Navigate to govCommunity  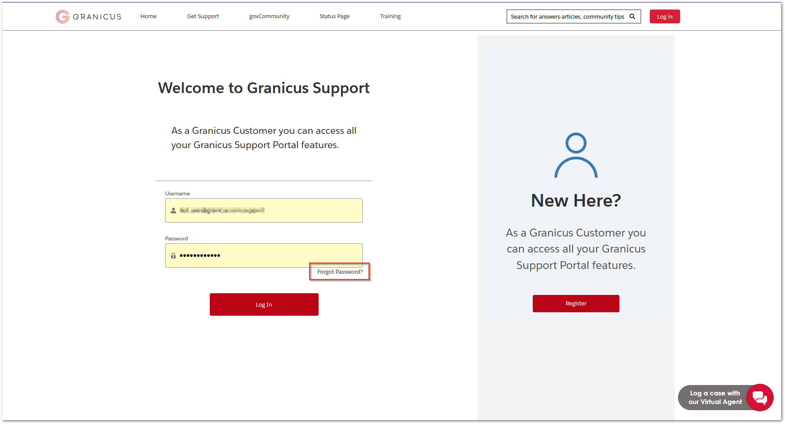pyautogui.click(x=269, y=16)
